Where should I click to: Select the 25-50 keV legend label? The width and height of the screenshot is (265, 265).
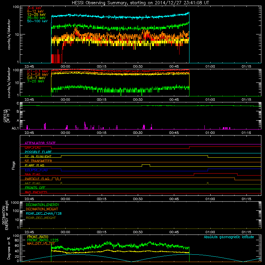point(36,18)
